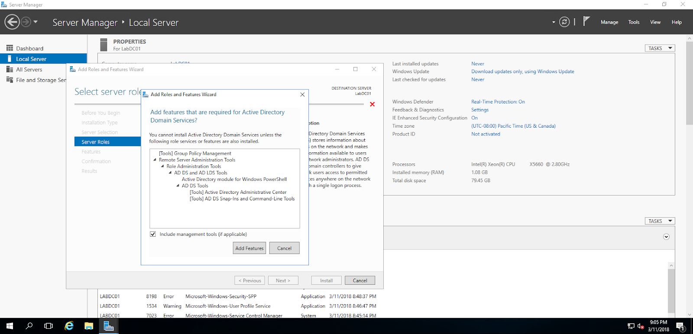Click the Last installed updates Never link
Image resolution: width=693 pixels, height=334 pixels.
click(478, 64)
